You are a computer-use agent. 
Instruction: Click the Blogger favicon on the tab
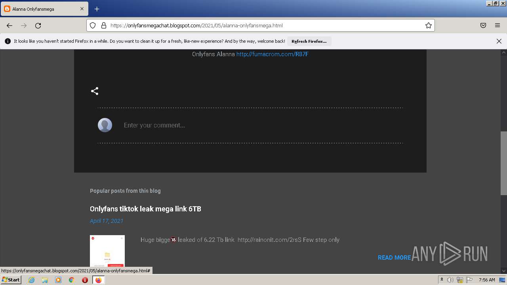(x=7, y=9)
